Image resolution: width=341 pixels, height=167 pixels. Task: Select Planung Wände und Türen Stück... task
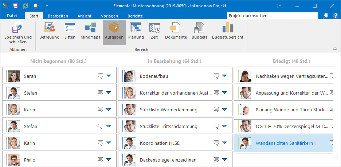(292, 110)
